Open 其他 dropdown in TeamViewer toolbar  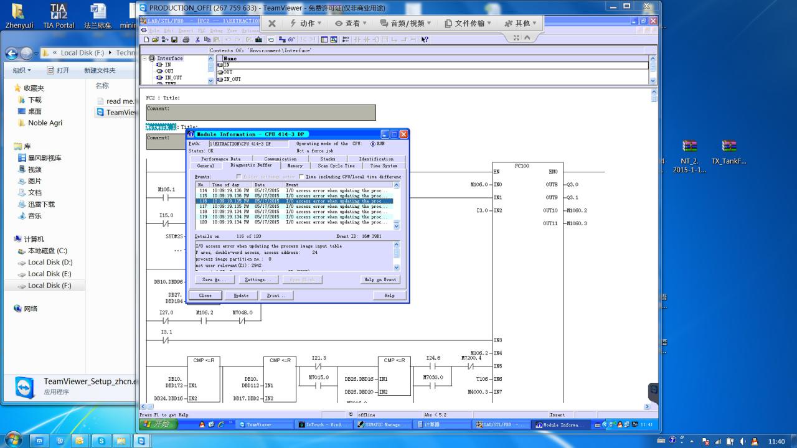pos(521,23)
